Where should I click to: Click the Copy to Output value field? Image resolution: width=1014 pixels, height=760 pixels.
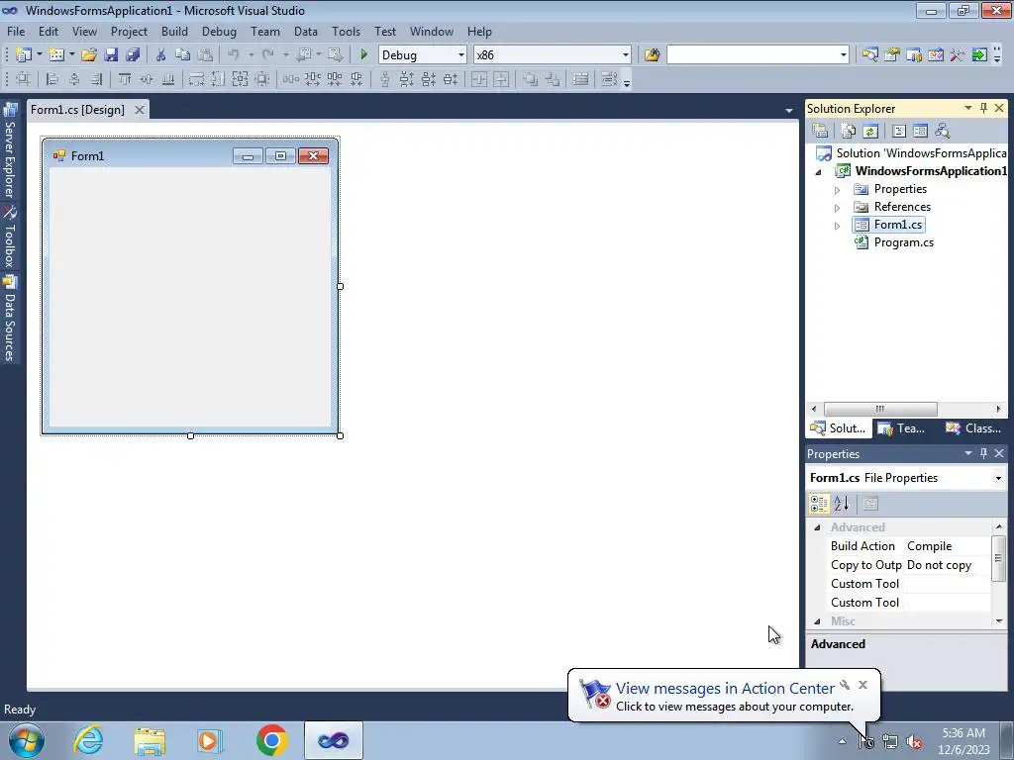tap(947, 565)
